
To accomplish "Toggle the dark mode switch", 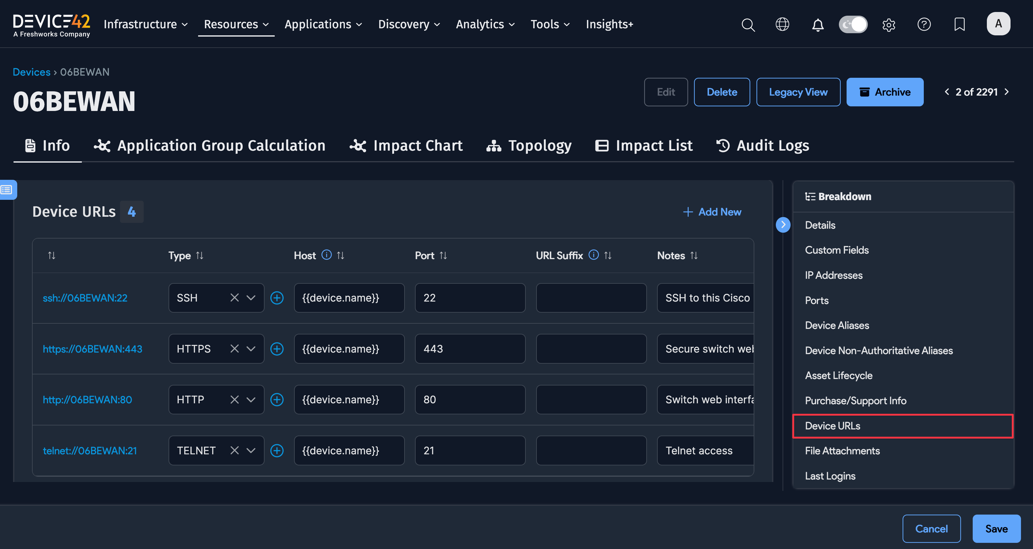I will click(x=853, y=25).
